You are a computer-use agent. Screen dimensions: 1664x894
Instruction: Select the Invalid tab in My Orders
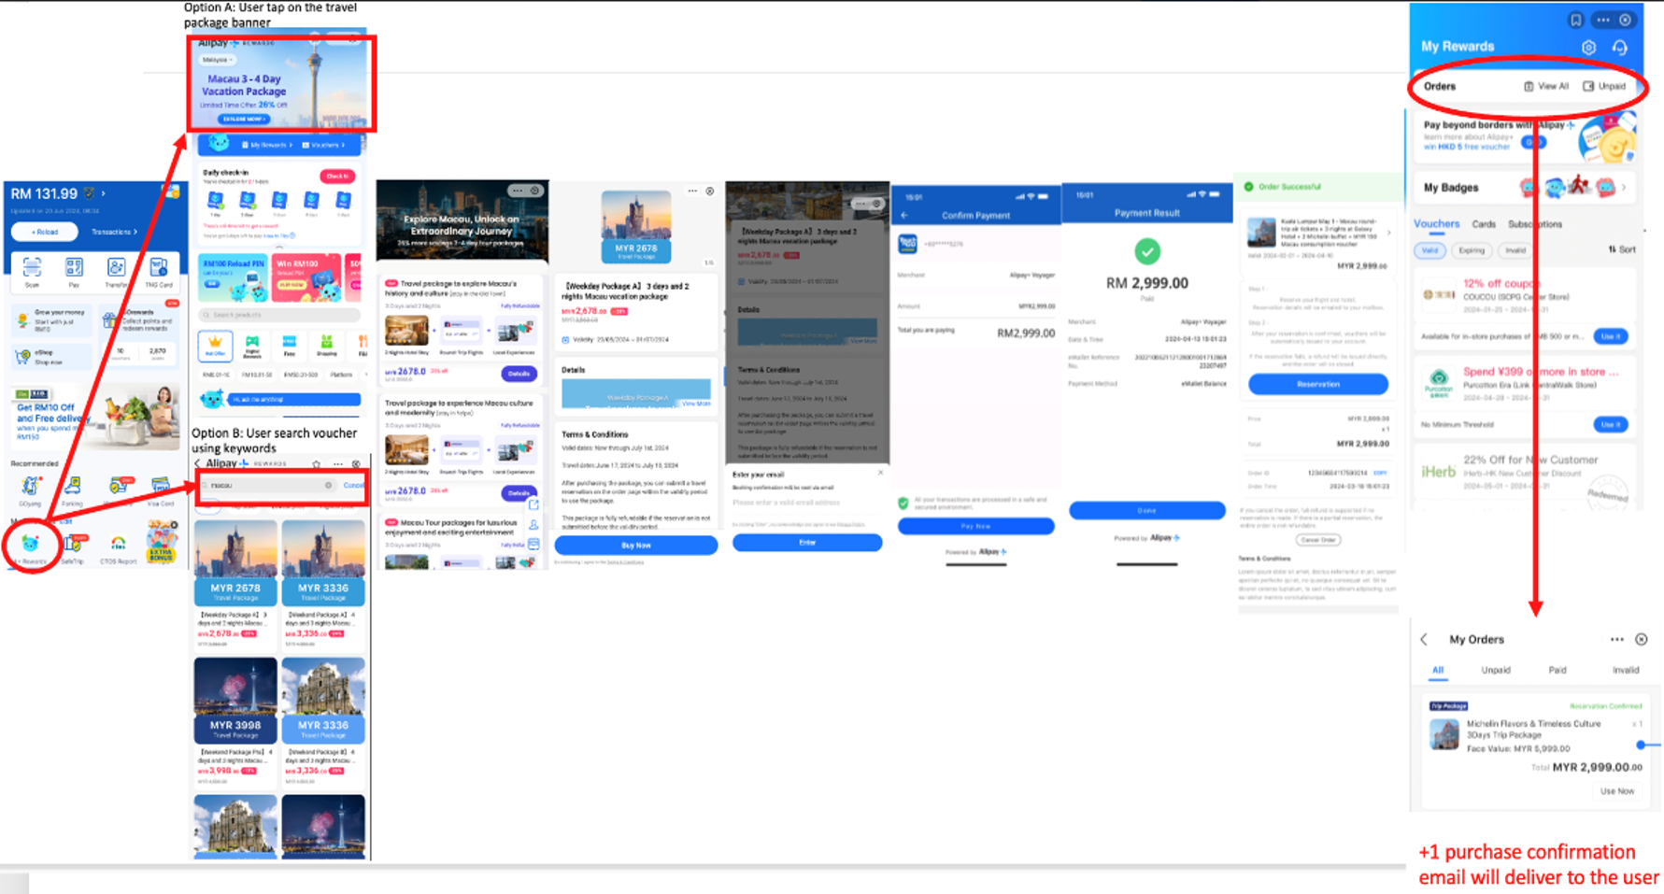click(1626, 670)
